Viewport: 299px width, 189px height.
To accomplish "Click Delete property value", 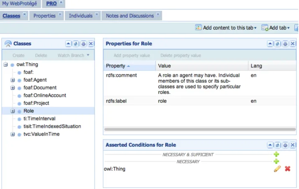I will click(181, 56).
